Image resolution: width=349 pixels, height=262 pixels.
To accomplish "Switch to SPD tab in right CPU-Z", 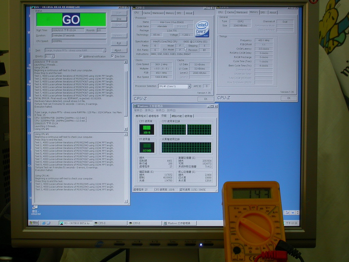I will (x=263, y=13).
